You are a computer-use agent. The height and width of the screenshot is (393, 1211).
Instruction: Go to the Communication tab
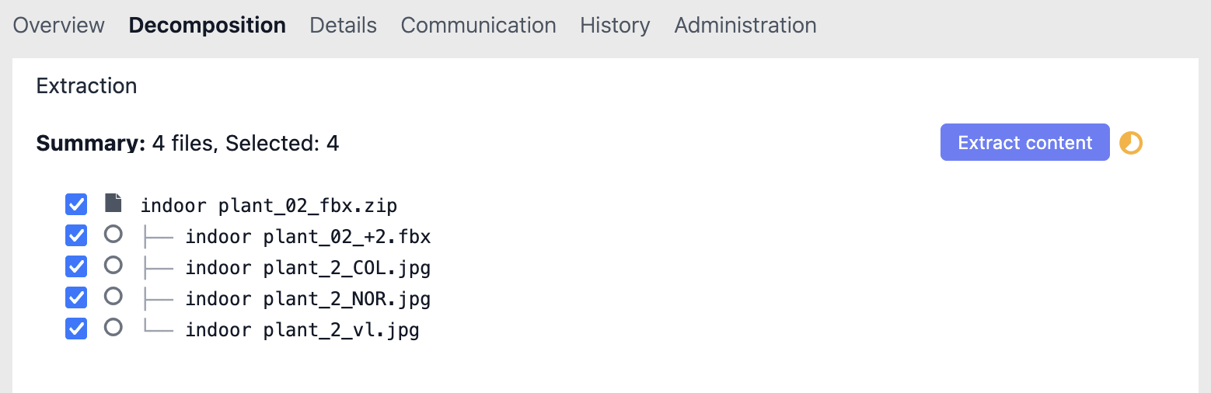tap(478, 26)
